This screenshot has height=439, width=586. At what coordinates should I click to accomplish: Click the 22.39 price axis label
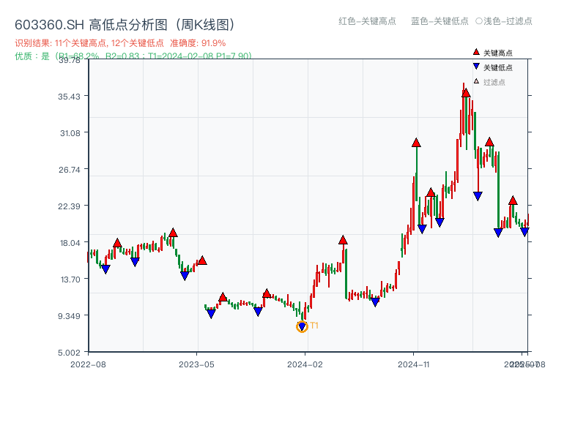point(69,206)
